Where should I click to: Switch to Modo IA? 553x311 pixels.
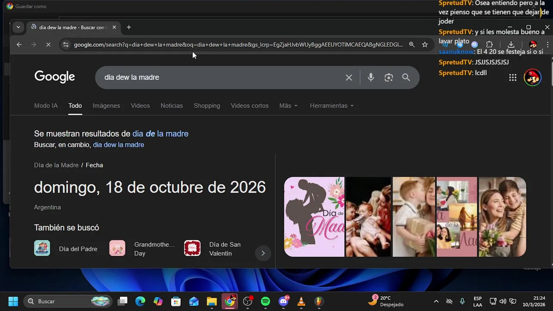[x=46, y=105]
